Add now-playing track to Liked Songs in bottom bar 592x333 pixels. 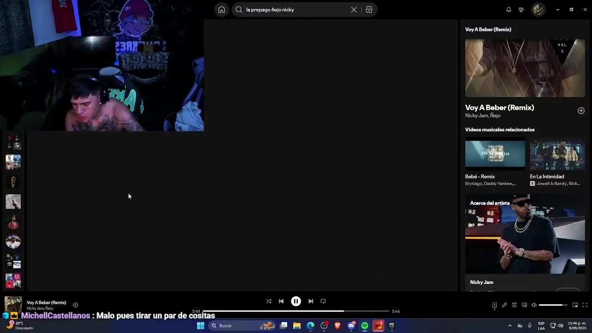pyautogui.click(x=75, y=305)
